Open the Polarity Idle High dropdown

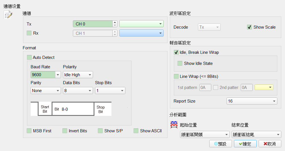click(x=78, y=75)
